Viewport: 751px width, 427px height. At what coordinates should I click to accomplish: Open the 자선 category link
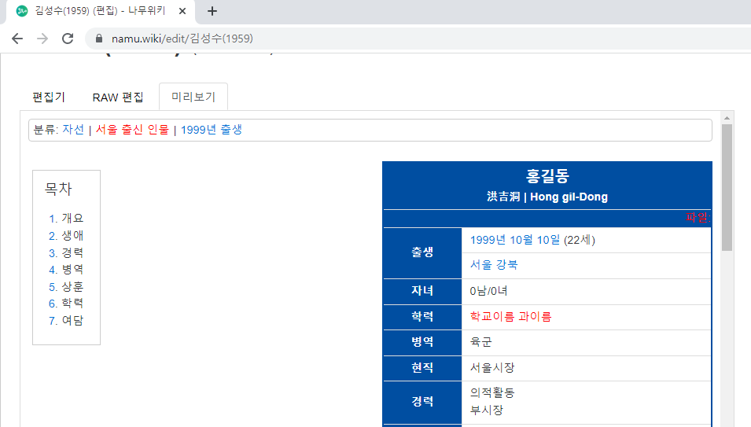(x=73, y=130)
